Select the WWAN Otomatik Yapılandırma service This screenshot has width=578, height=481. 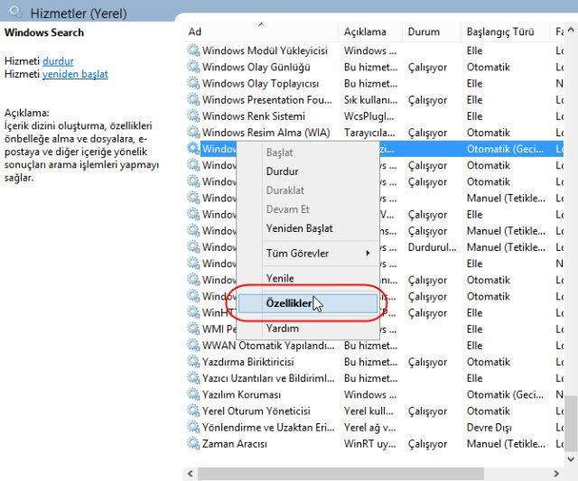(268, 346)
